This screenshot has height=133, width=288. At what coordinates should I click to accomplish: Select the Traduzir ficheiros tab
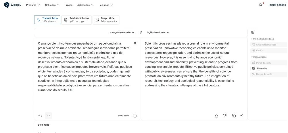76,20
